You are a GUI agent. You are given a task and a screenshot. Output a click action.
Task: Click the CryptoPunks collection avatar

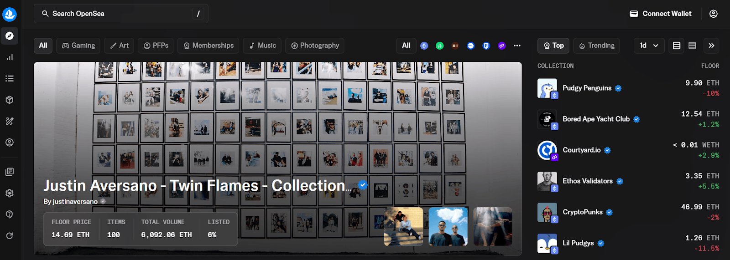click(x=547, y=212)
